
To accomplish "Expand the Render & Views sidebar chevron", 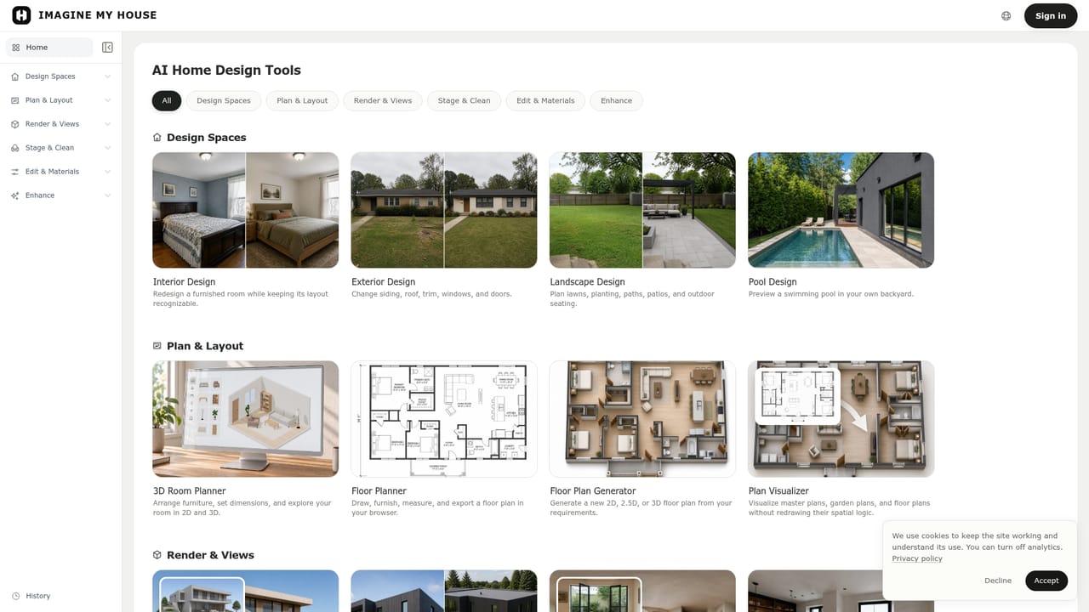I will click(107, 124).
